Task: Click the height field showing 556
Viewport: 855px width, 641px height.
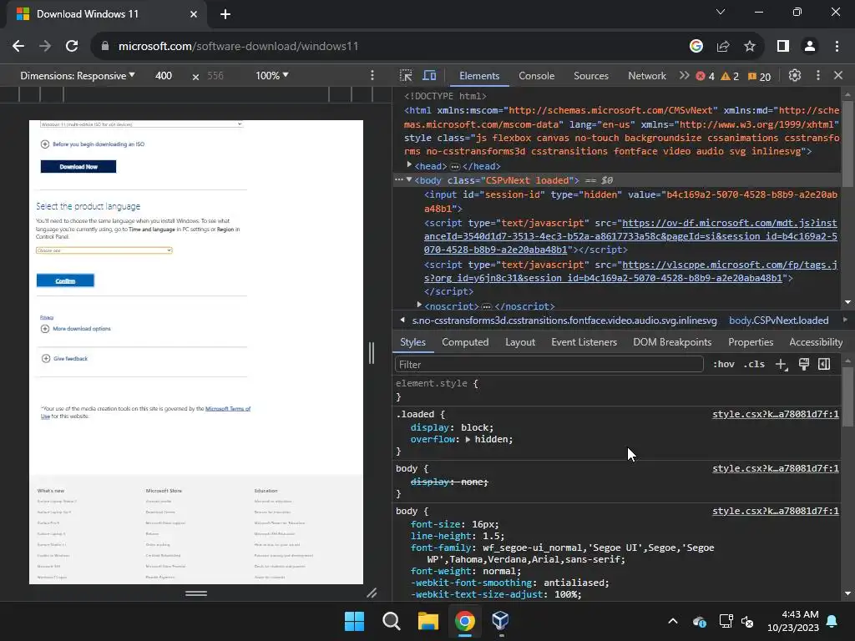Action: (x=215, y=76)
